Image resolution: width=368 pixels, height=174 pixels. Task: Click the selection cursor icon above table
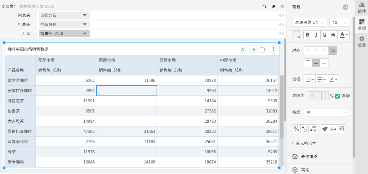coord(253,49)
